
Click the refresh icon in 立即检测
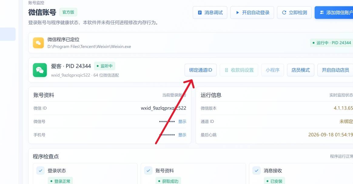point(284,13)
